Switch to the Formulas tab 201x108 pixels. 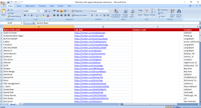[x=42, y=6]
